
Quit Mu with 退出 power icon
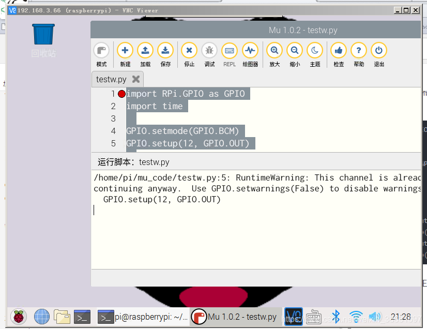point(379,54)
